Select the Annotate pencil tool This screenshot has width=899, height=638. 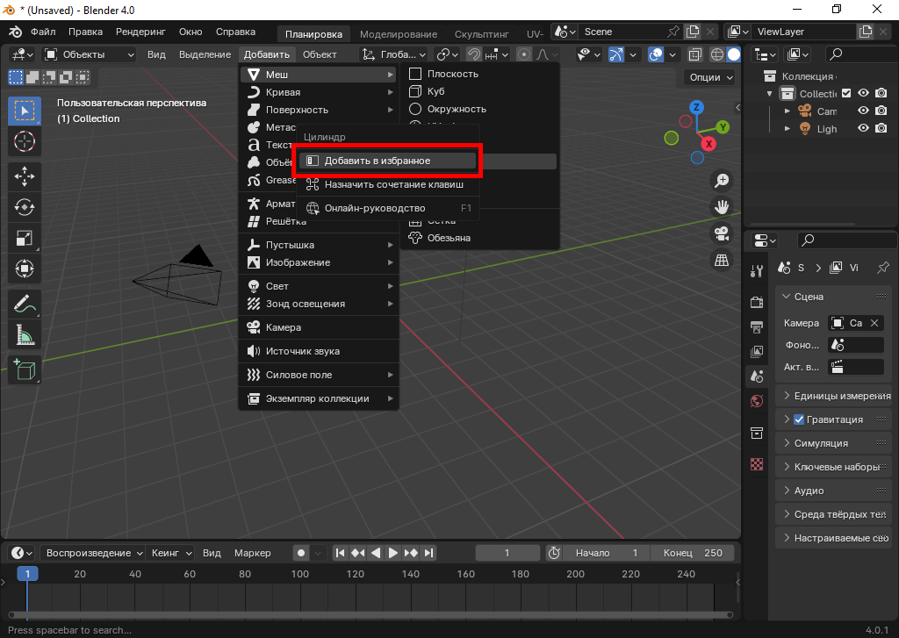pos(25,304)
